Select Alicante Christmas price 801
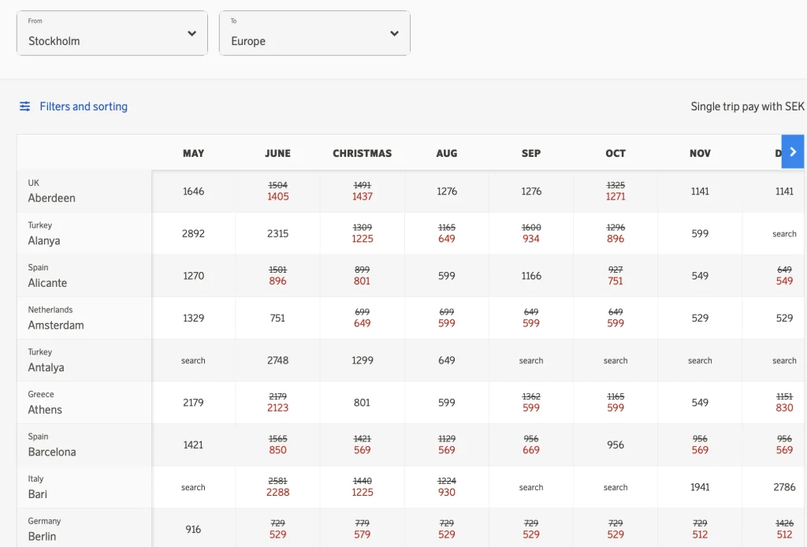 (363, 281)
